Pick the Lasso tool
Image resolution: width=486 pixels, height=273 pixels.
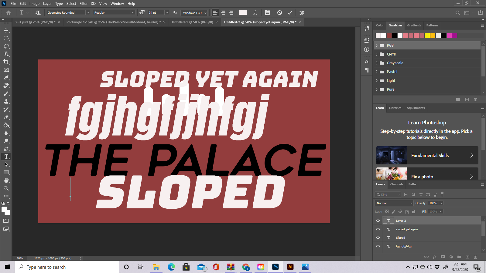tap(6, 46)
